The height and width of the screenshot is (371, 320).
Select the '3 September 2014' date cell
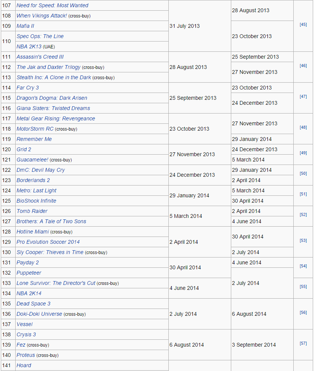262,345
